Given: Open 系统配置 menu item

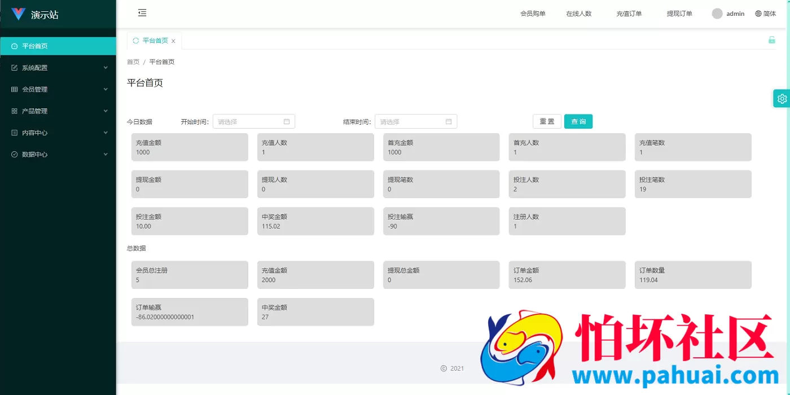Looking at the screenshot, I should (x=58, y=68).
